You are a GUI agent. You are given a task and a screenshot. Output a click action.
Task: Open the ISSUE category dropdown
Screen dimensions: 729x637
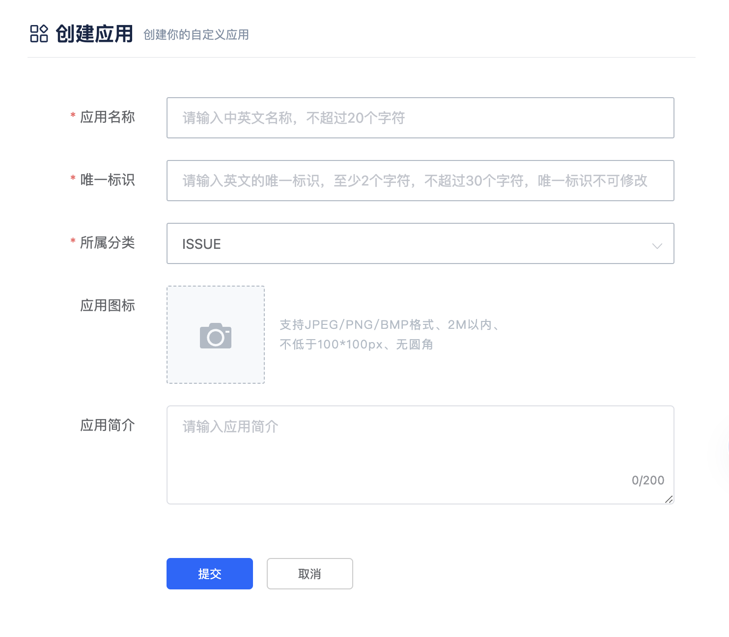coord(420,243)
